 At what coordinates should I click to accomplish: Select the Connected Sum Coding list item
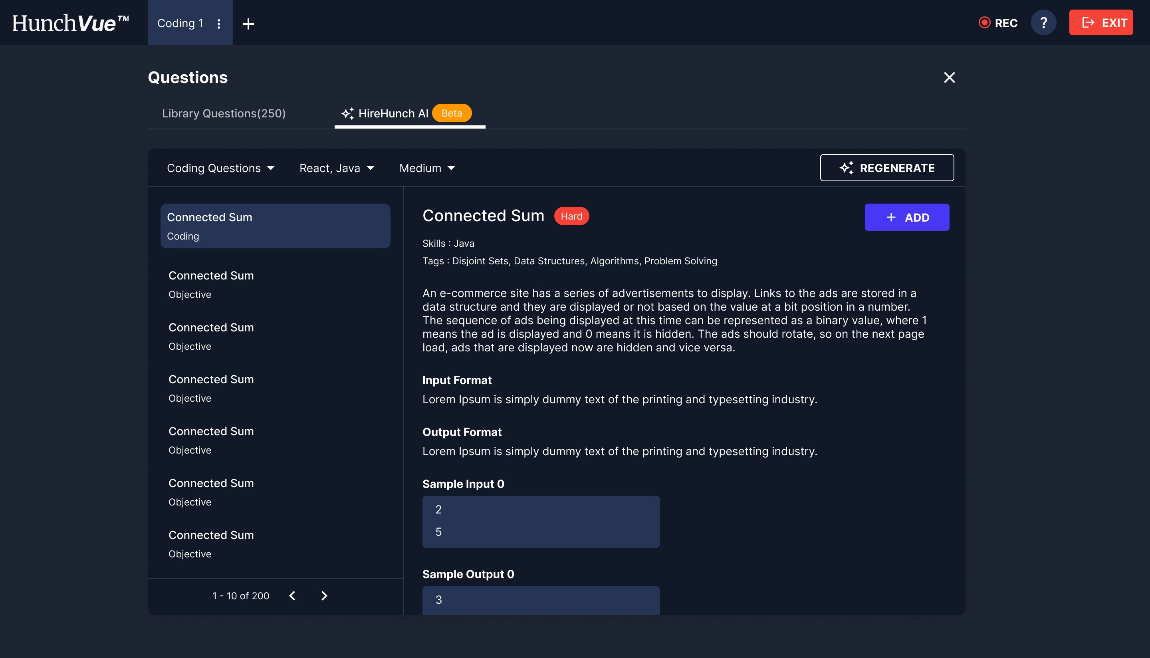(x=275, y=226)
